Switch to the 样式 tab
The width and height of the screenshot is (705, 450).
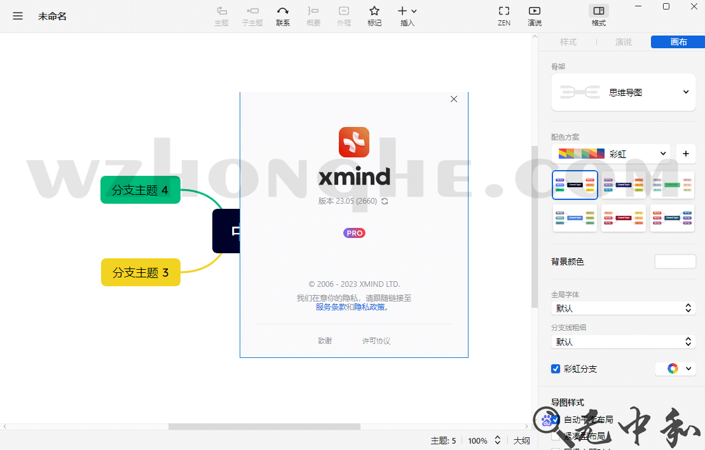[568, 42]
